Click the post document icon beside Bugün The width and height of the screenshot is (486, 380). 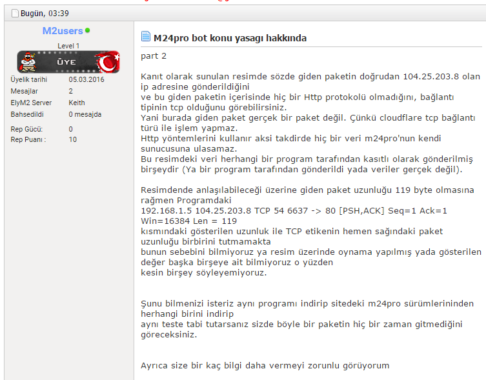pos(15,14)
